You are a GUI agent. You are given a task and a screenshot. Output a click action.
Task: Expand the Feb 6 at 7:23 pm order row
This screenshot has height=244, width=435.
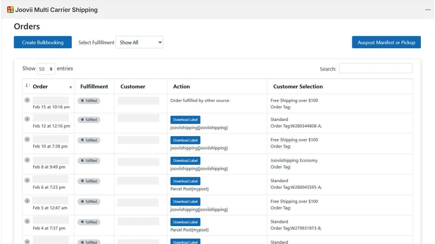(x=27, y=181)
